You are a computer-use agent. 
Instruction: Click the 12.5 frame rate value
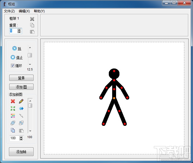point(30,69)
